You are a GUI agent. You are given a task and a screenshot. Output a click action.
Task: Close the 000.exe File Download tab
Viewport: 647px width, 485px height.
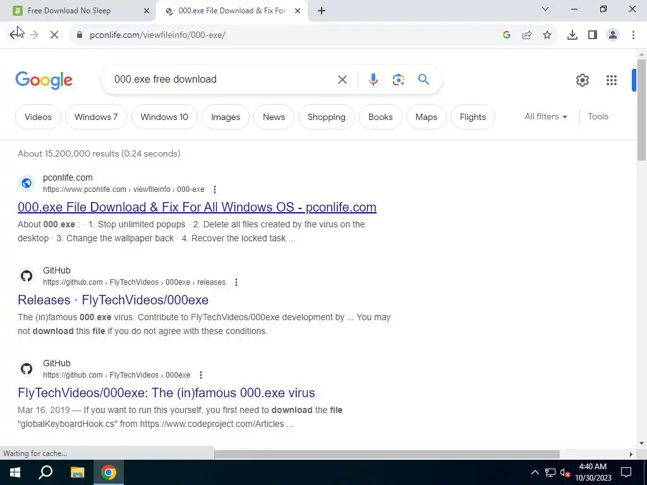click(x=297, y=11)
